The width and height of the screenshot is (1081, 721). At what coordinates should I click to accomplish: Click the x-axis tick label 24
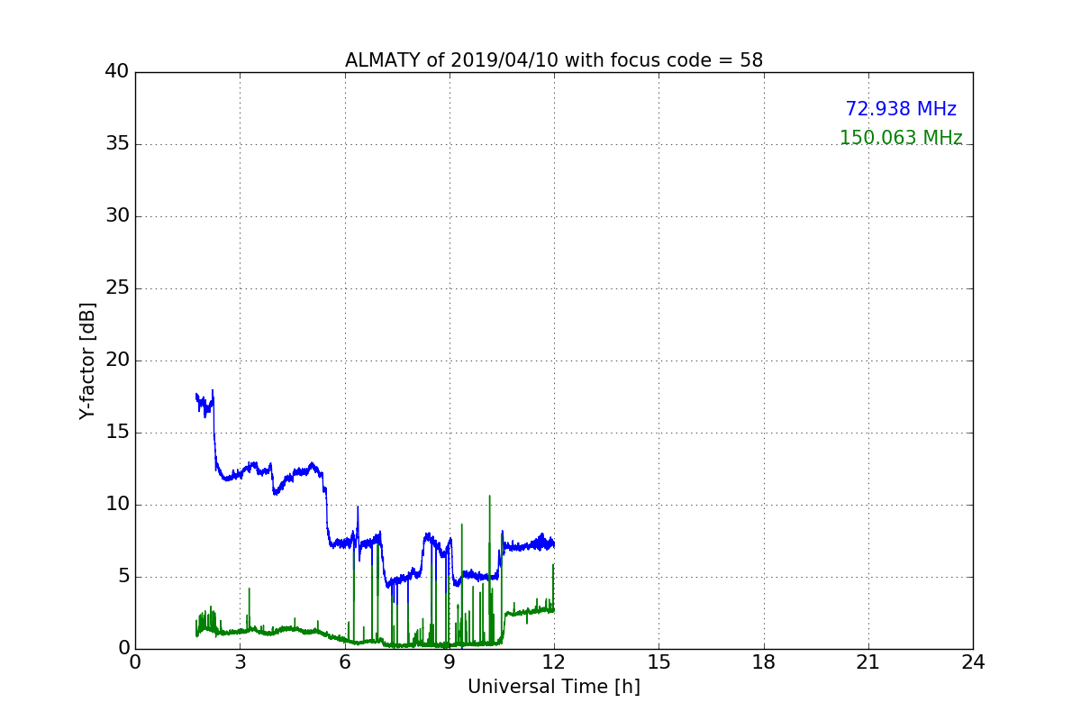point(973,662)
